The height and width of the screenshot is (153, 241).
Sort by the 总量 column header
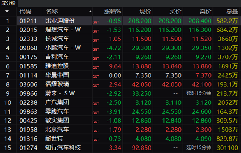pos(232,12)
